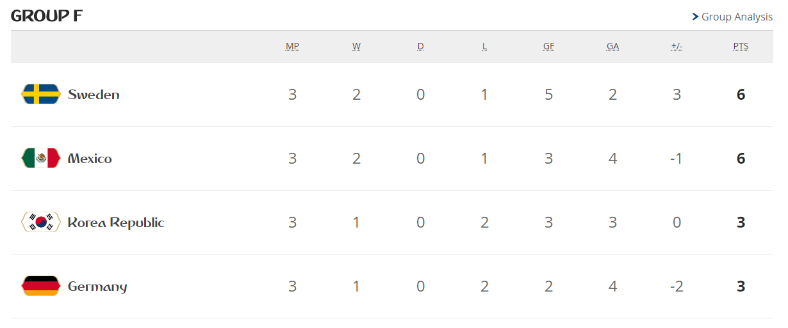Click the PTS column header
This screenshot has height=328, width=788.
741,47
